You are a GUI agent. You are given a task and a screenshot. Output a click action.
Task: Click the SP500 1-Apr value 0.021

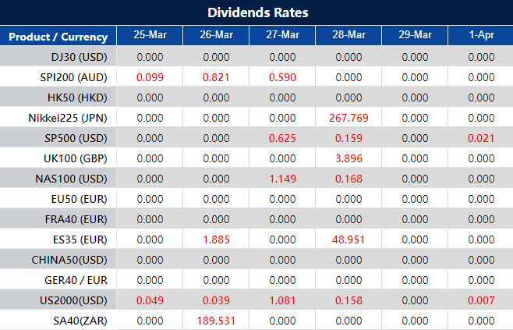point(481,138)
